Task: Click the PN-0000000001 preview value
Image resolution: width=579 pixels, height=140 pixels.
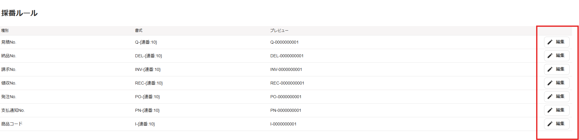Action: click(x=286, y=110)
